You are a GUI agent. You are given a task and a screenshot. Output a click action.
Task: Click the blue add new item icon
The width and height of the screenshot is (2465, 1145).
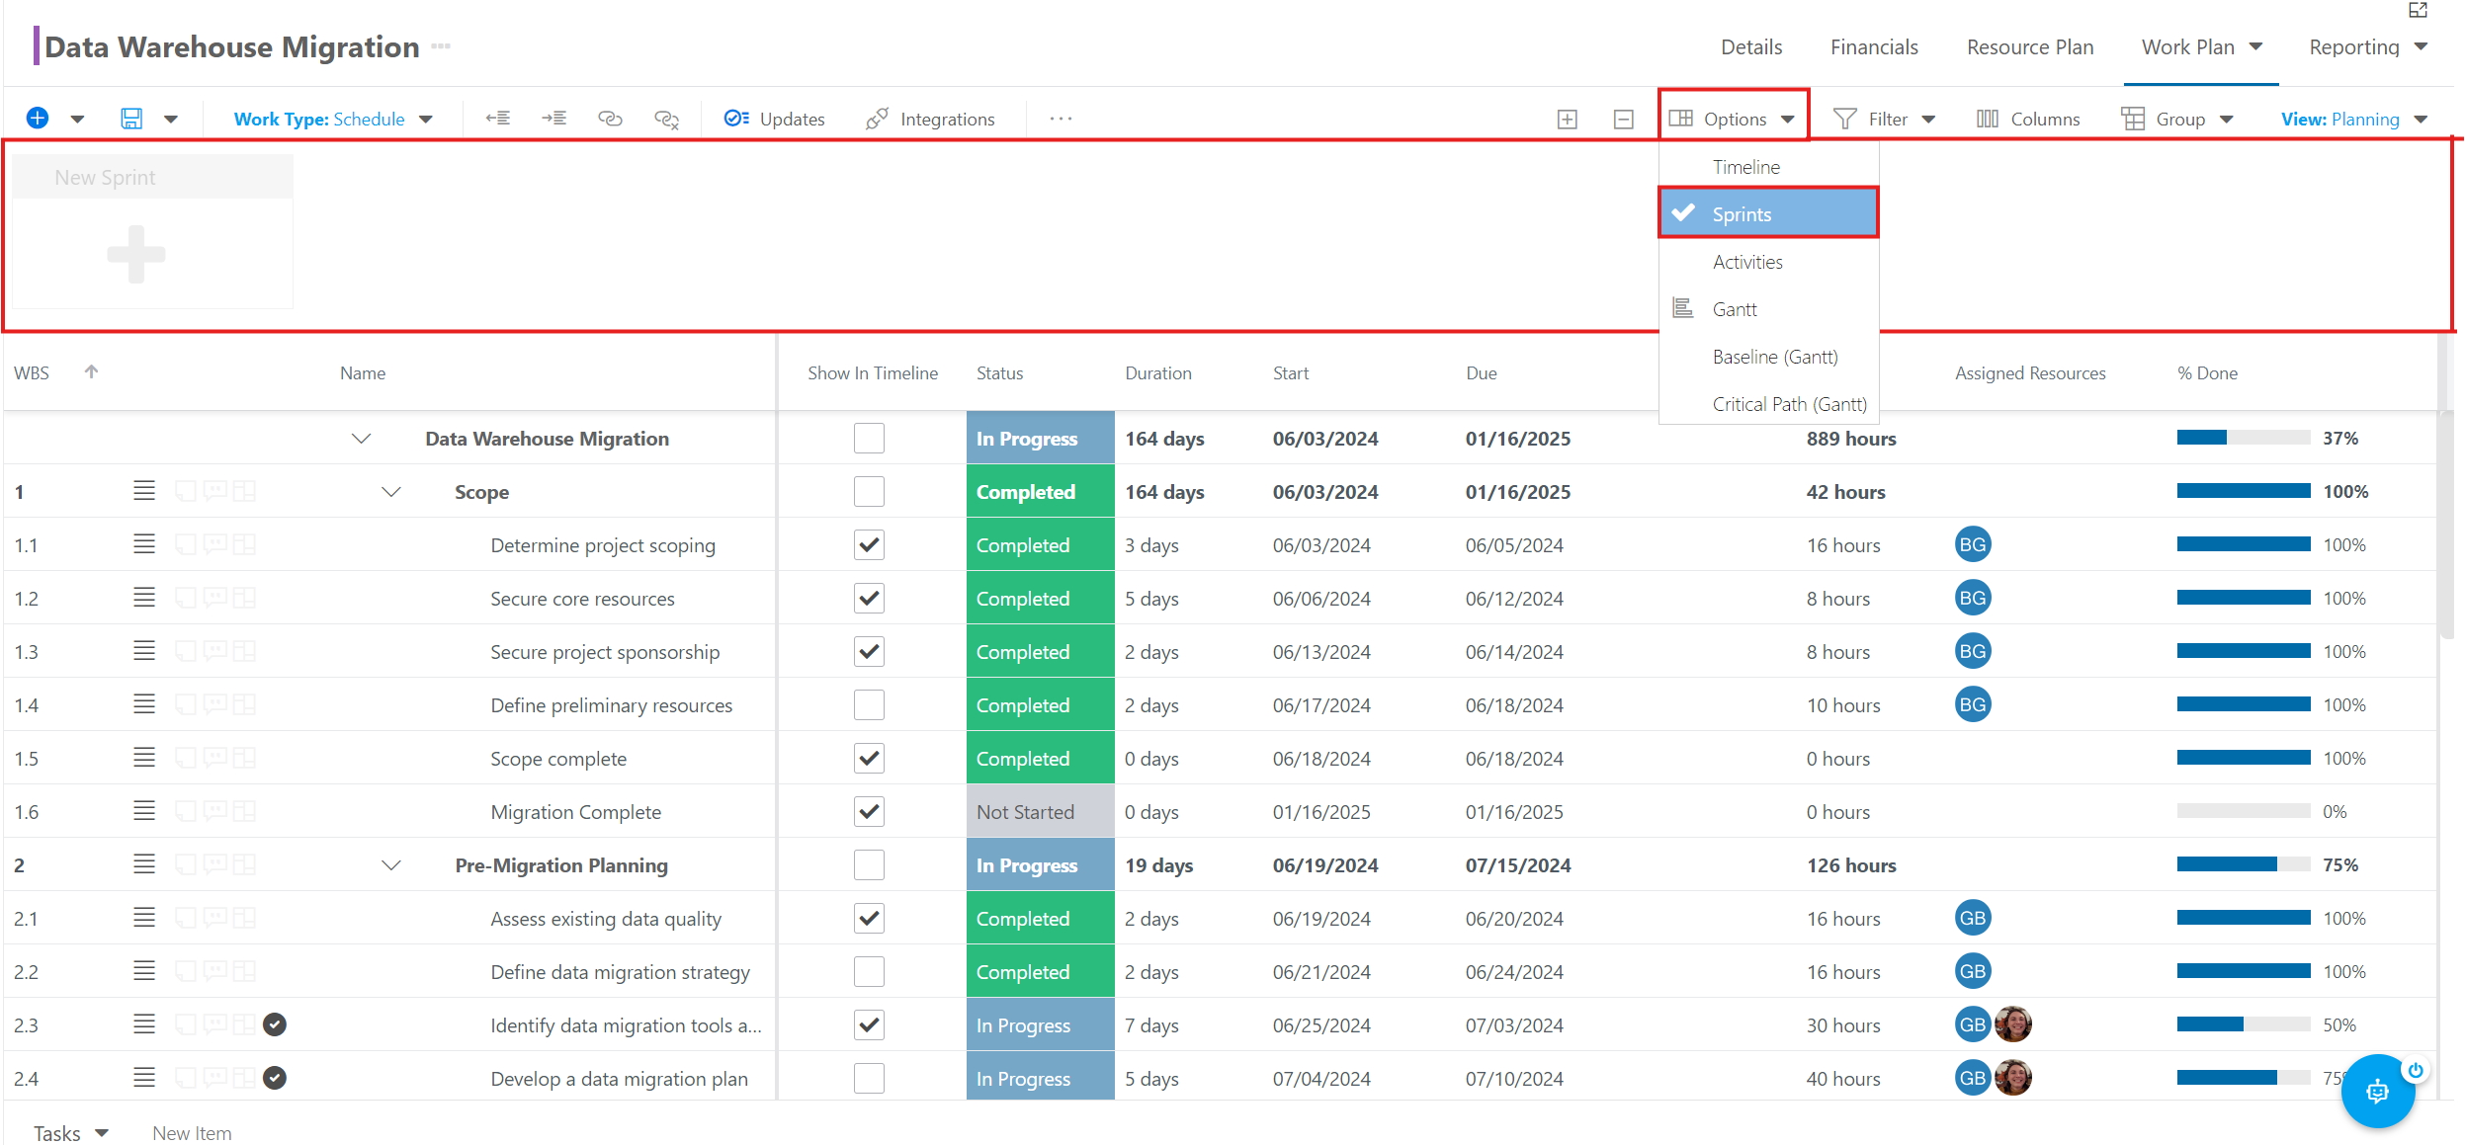pyautogui.click(x=38, y=119)
